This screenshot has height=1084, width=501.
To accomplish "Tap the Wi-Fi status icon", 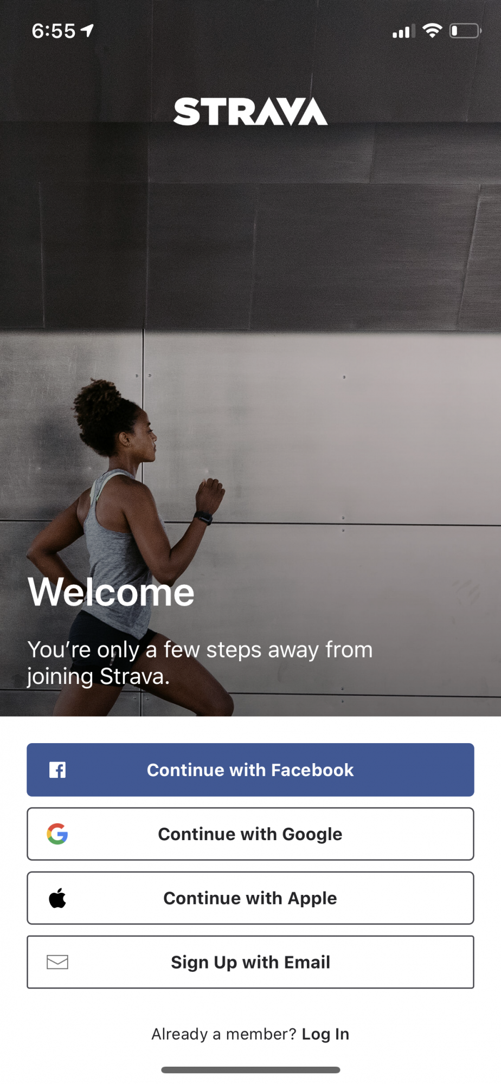I will (x=432, y=31).
